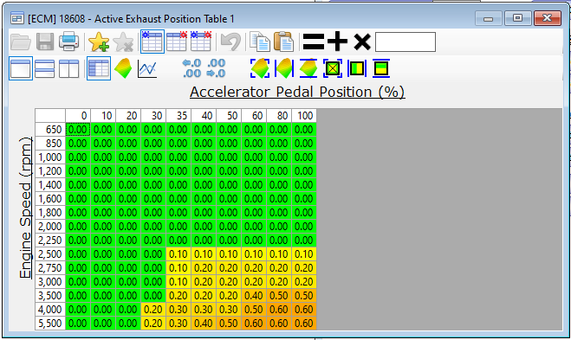This screenshot has height=340, width=571.
Task: Print the table with the printer icon
Action: (68, 41)
